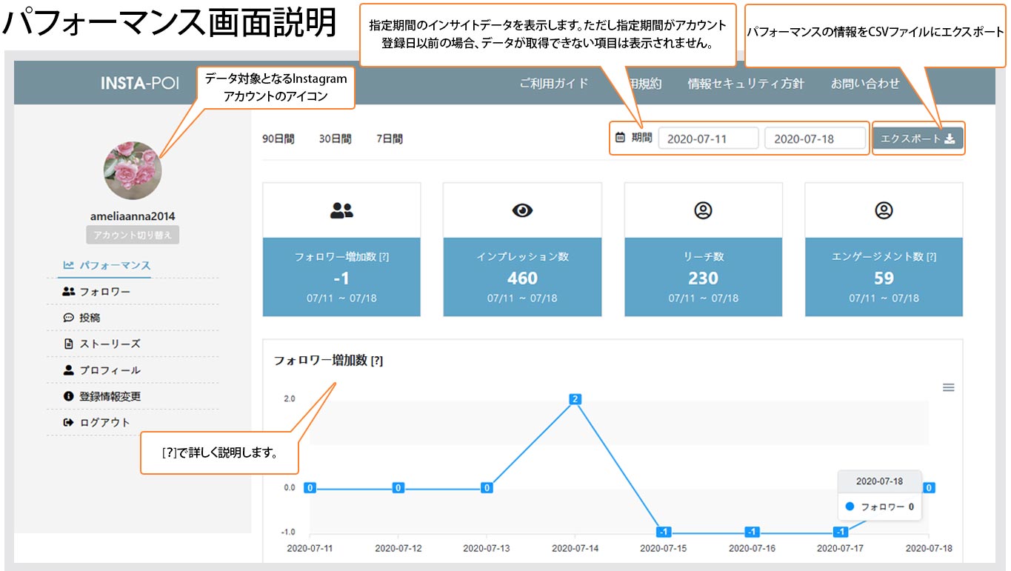Image resolution: width=1011 pixels, height=571 pixels.
Task: Click the followers icon in first stat card
Action: (341, 211)
